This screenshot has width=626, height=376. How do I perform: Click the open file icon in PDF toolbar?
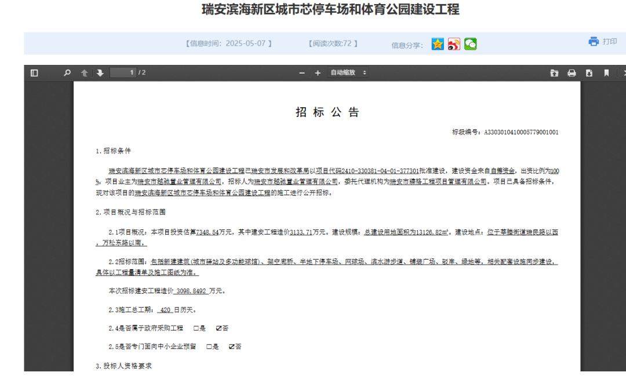554,73
